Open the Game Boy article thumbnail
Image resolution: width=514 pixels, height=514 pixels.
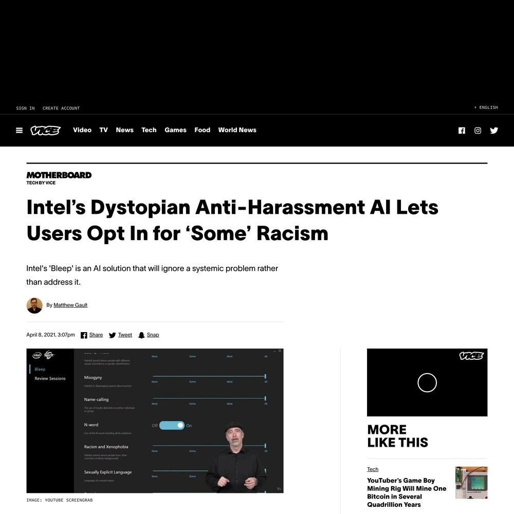(471, 483)
